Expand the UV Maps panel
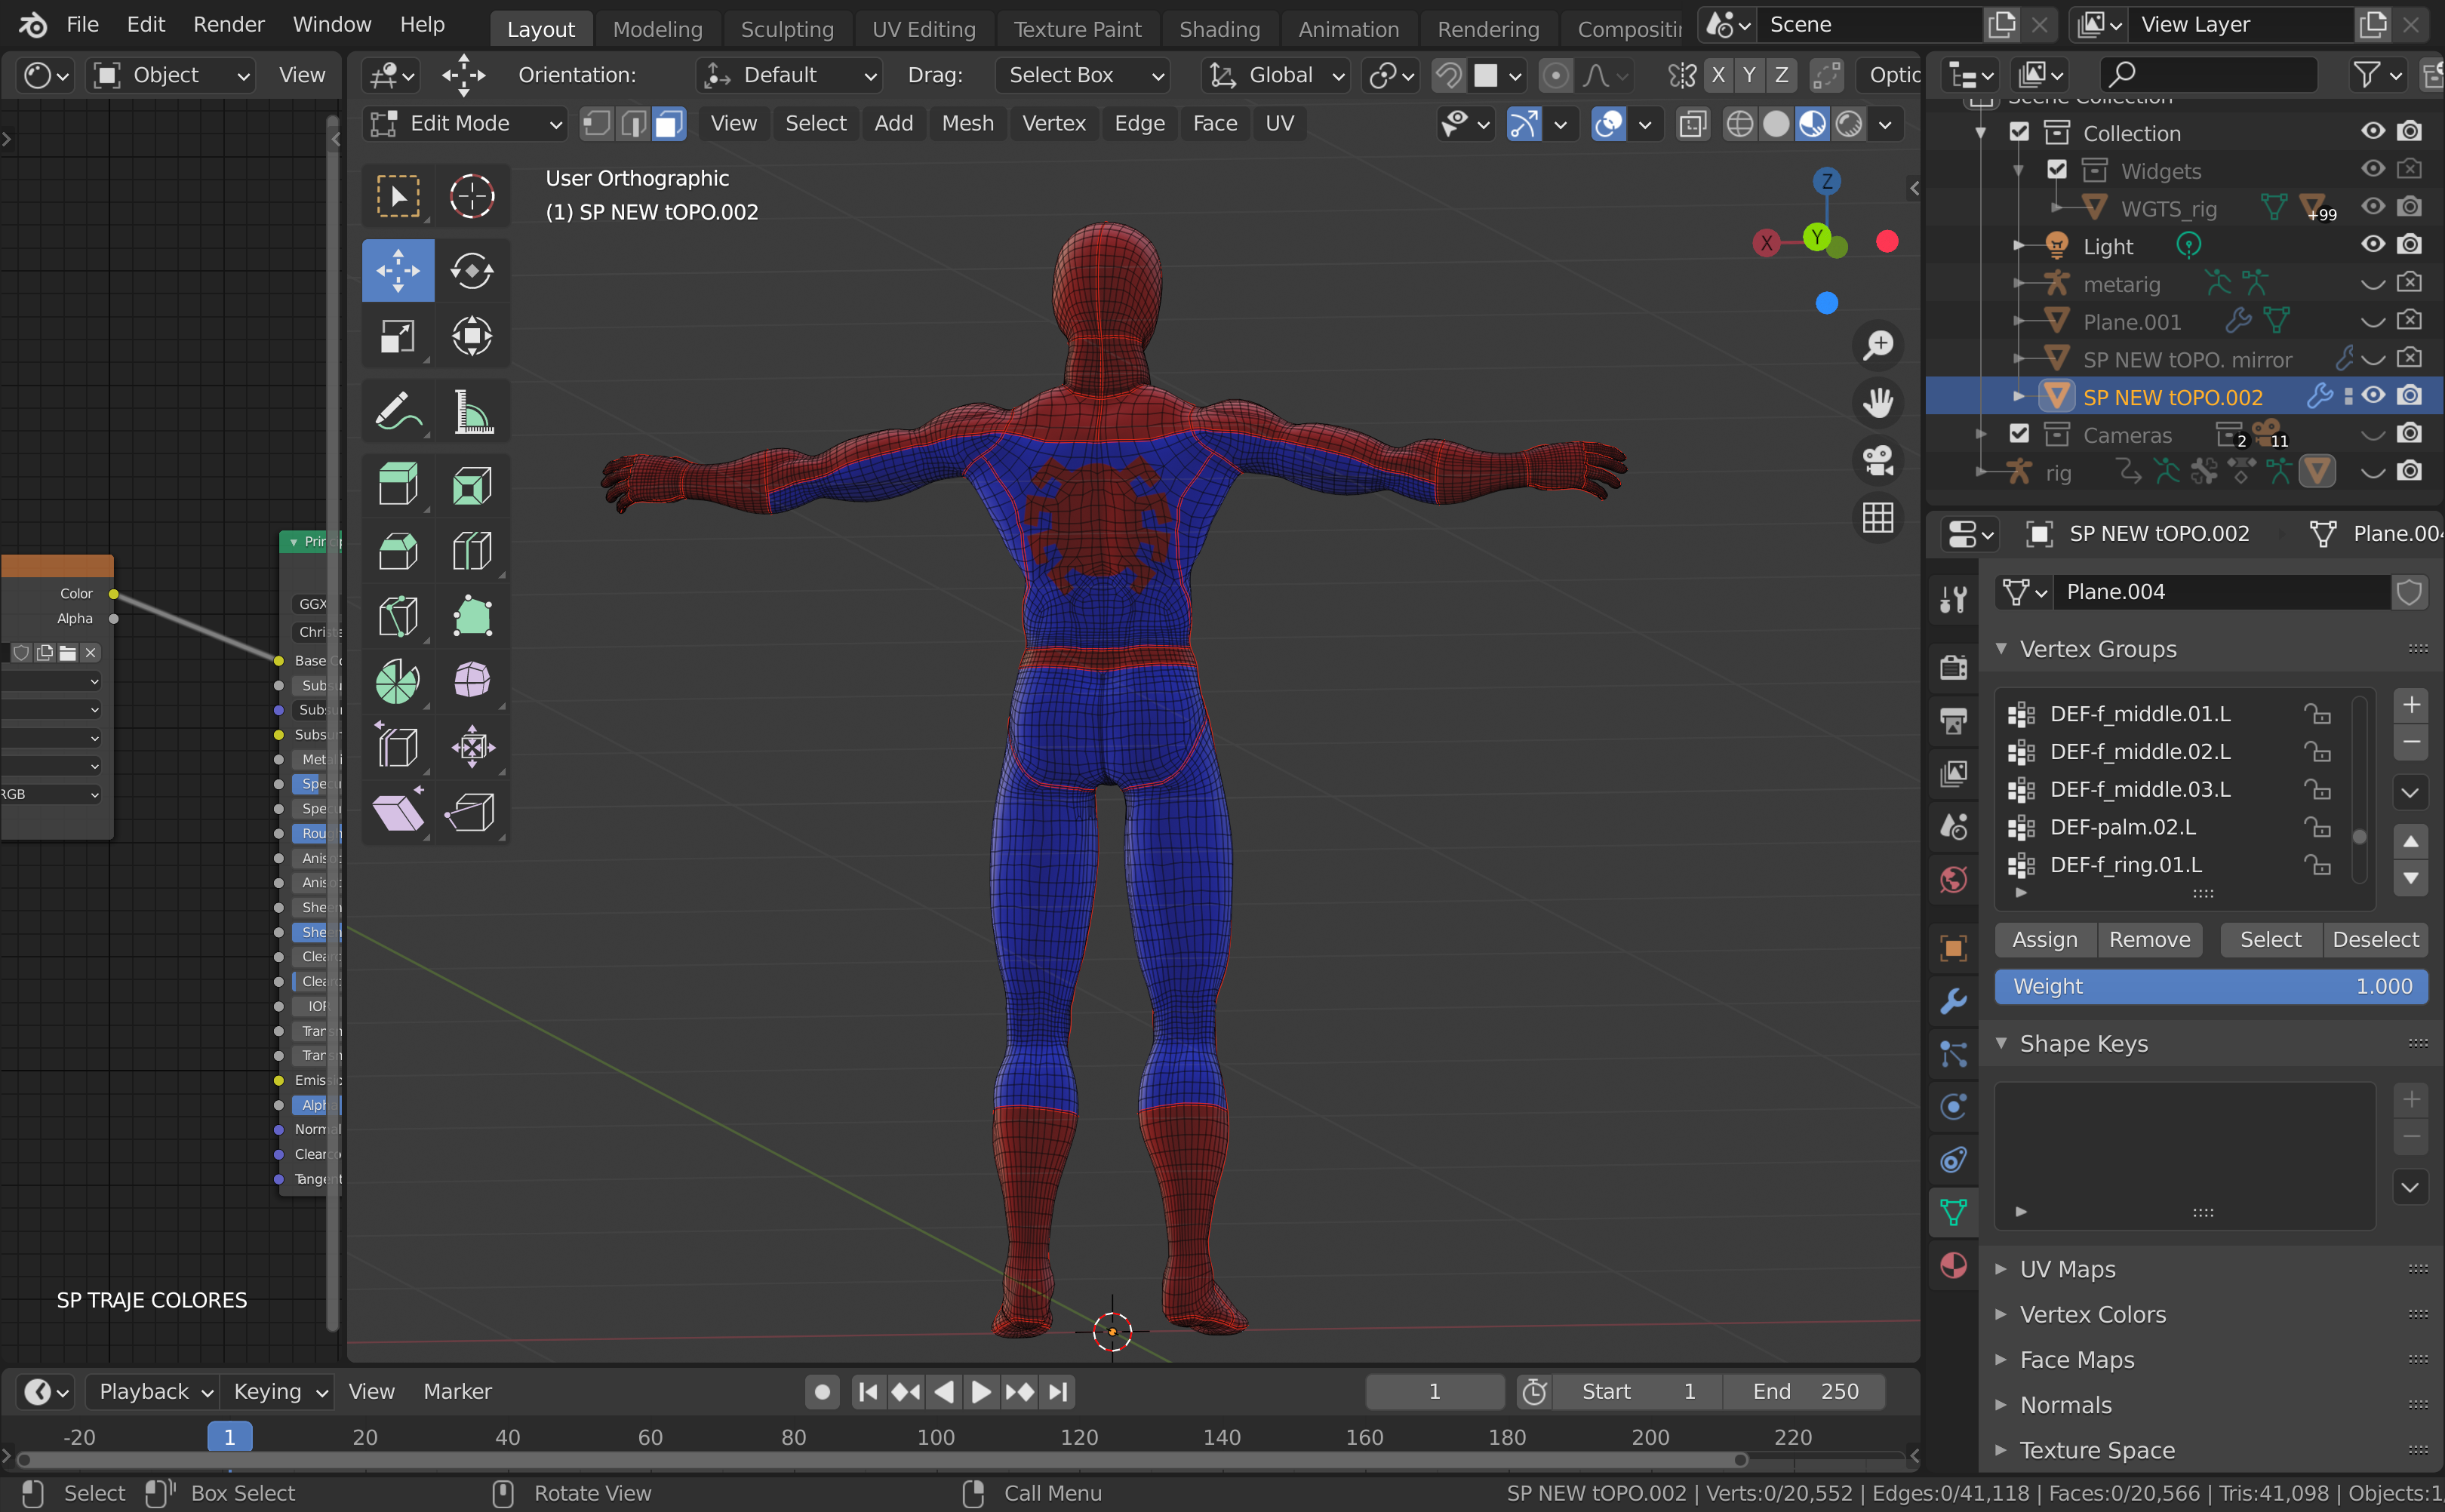The height and width of the screenshot is (1512, 2445). click(x=2066, y=1269)
